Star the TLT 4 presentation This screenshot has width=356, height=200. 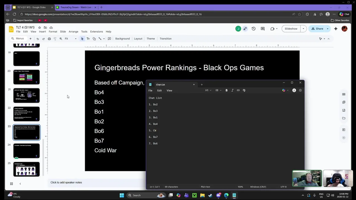(x=39, y=27)
